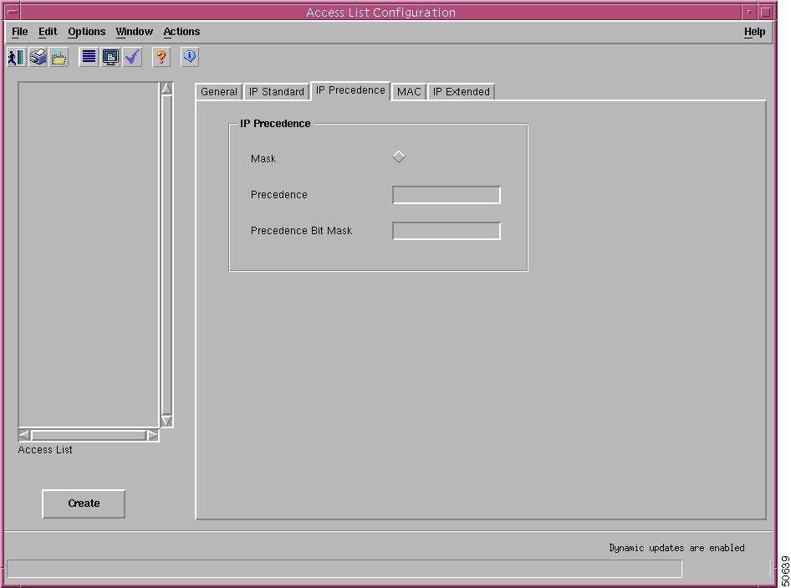The image size is (791, 588).
Task: Select the IP Precedence tab
Action: tap(350, 90)
